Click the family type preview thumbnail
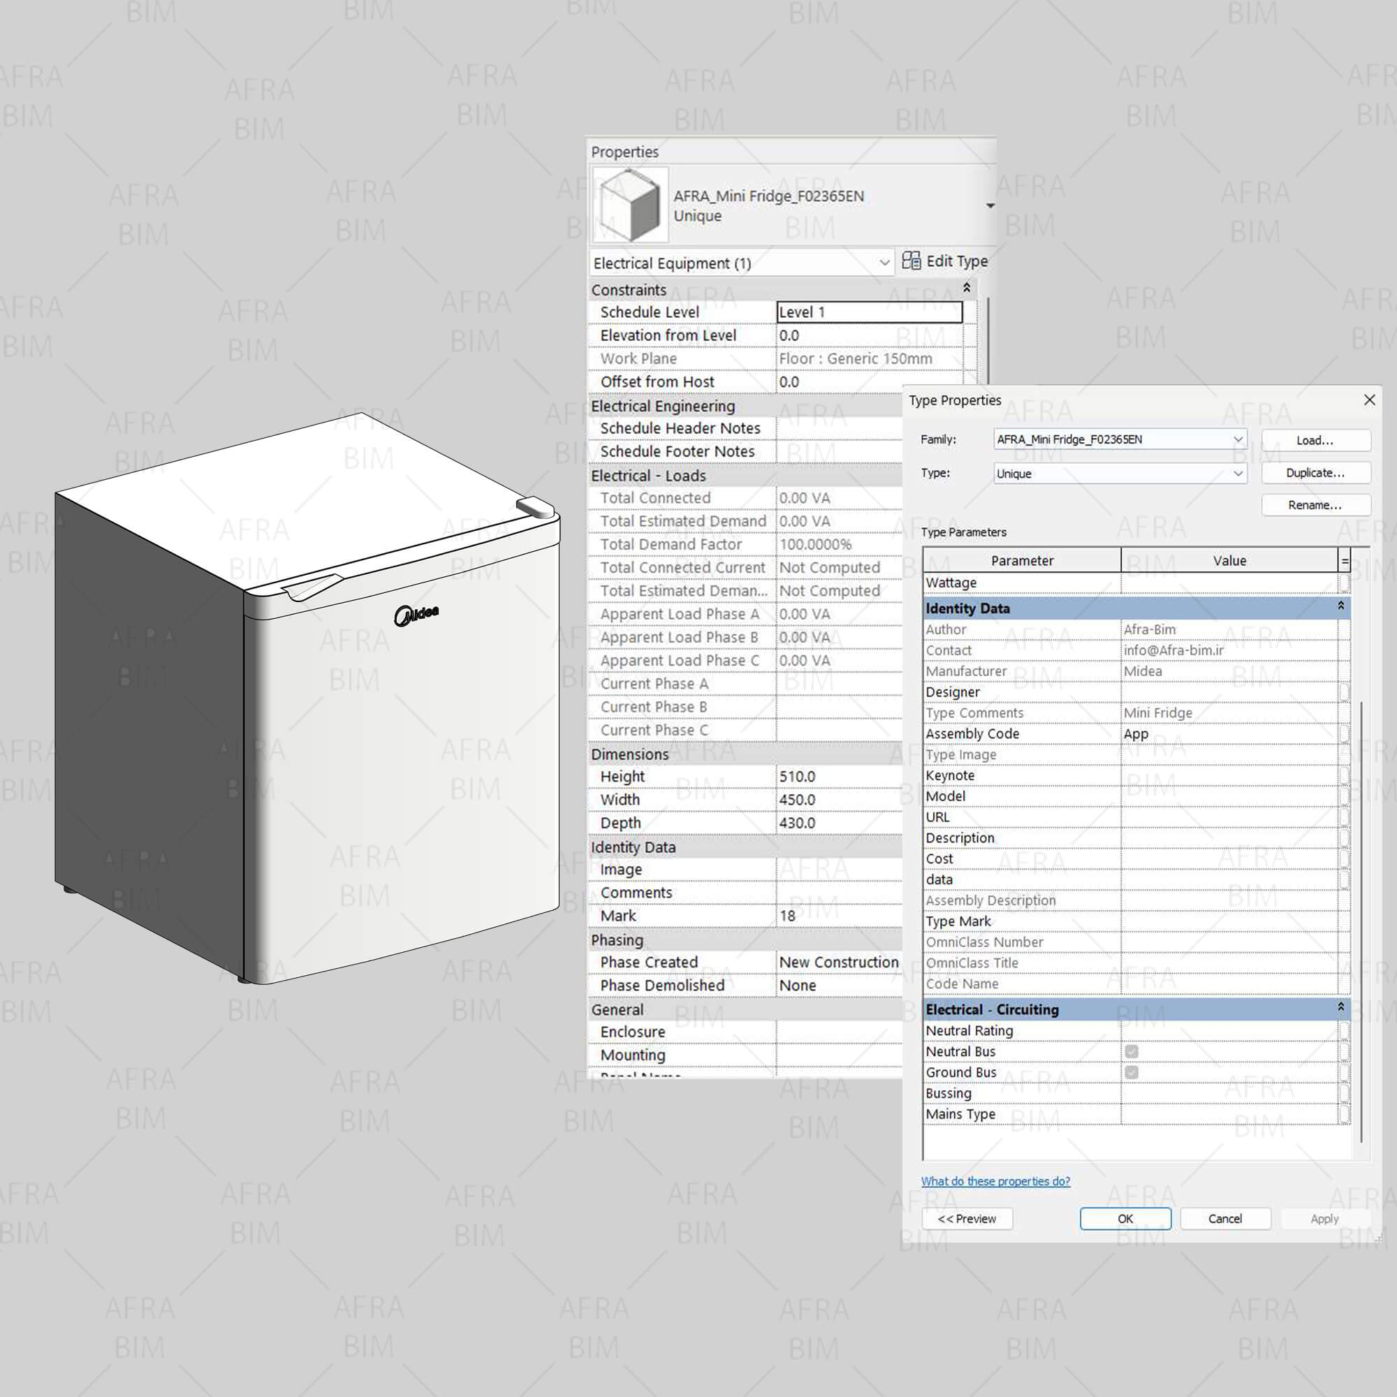Screen dimensions: 1397x1397 [x=630, y=205]
